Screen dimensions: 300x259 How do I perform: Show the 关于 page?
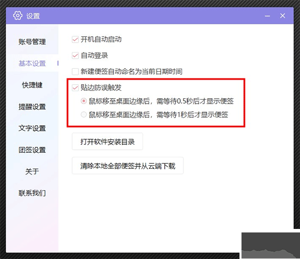click(x=32, y=171)
